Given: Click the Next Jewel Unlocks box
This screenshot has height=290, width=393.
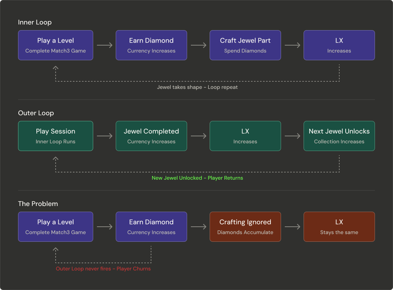Looking at the screenshot, I should (339, 136).
